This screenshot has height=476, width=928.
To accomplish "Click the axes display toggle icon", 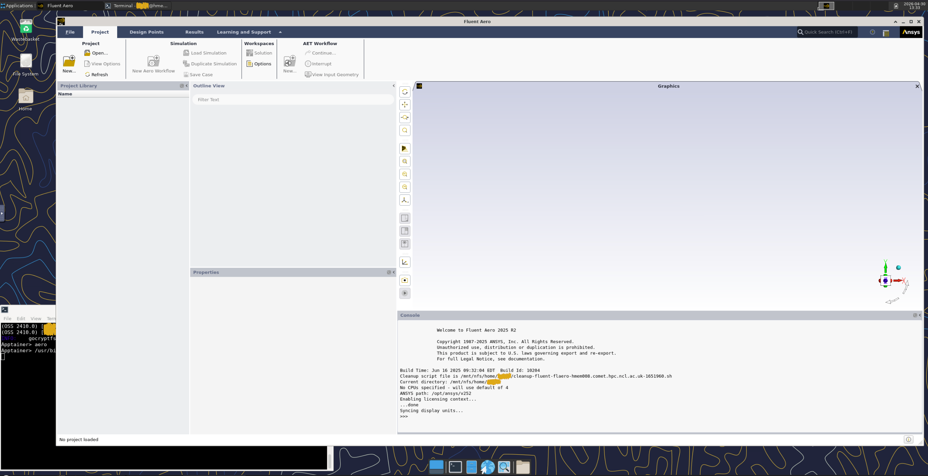I will pos(405,262).
